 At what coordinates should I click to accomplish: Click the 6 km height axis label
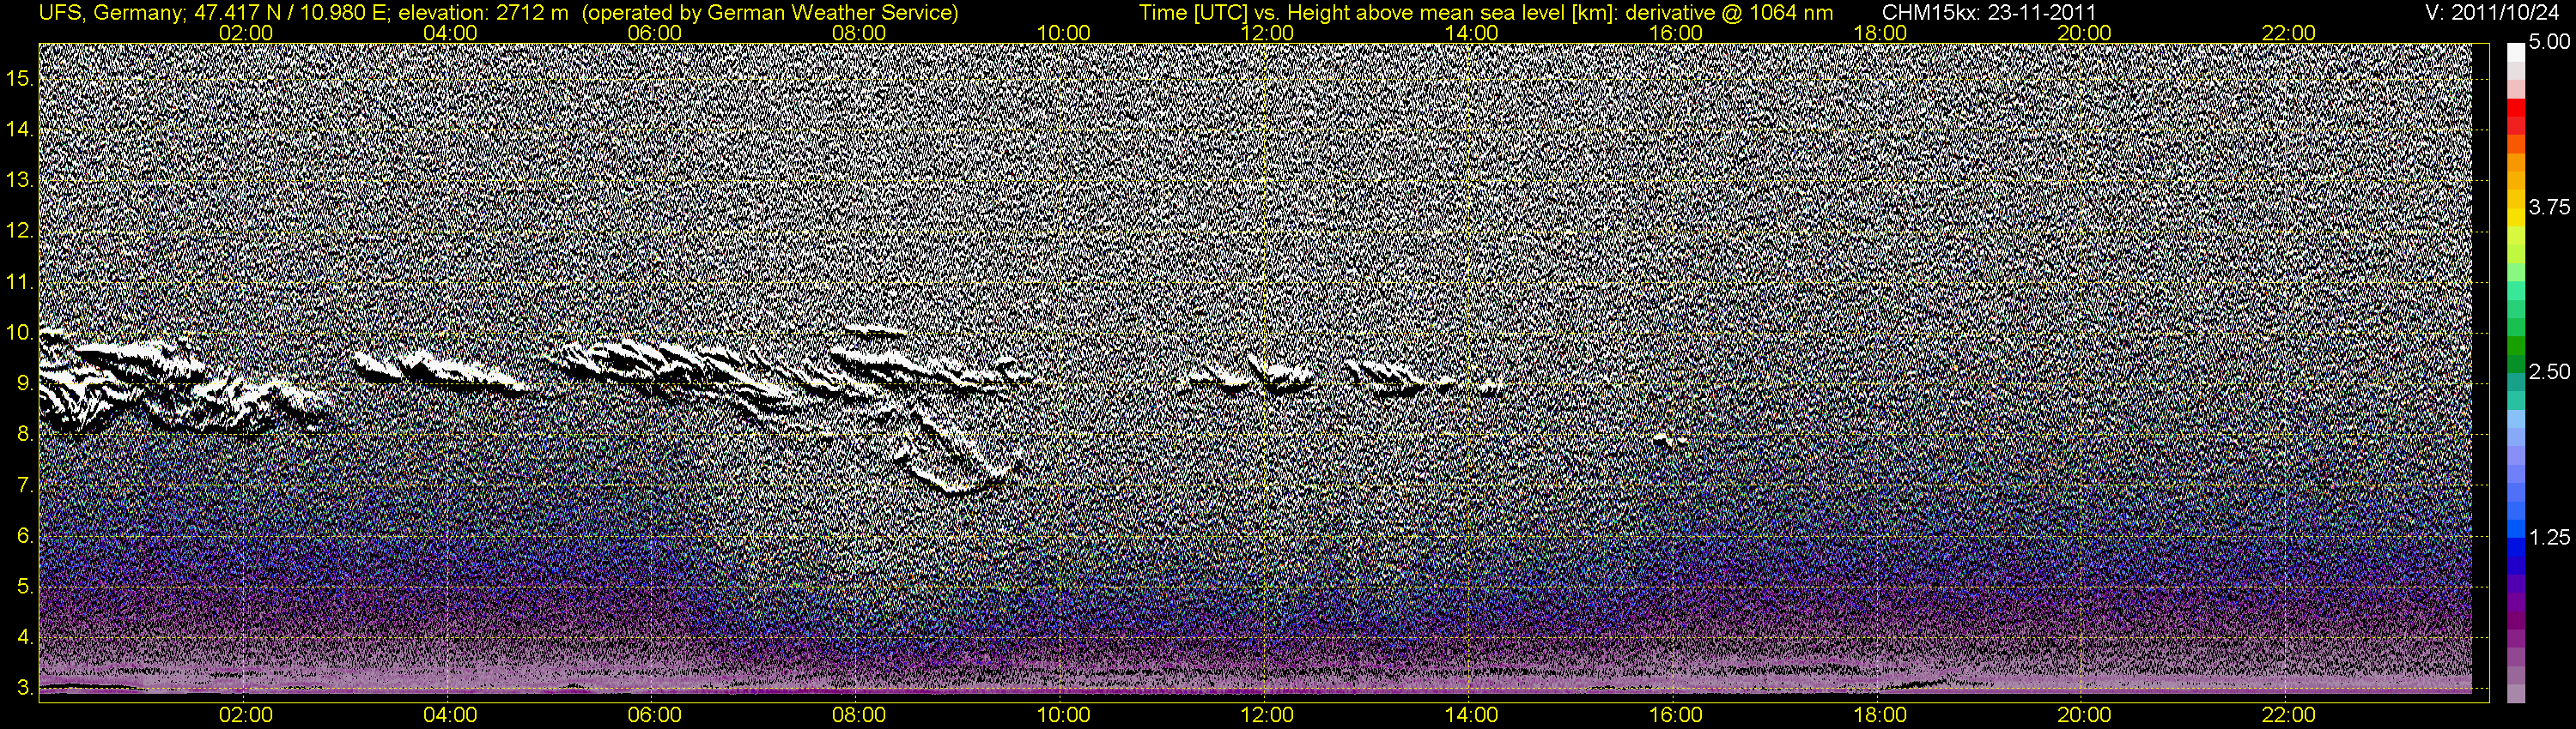pyautogui.click(x=24, y=535)
